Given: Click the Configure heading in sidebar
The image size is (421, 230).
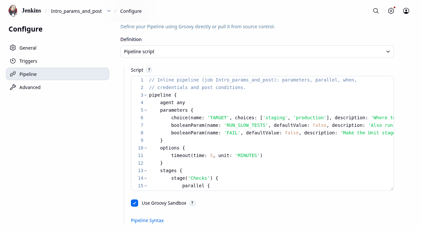Looking at the screenshot, I should [x=26, y=29].
